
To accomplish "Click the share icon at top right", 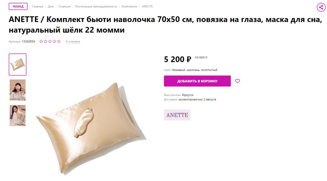I will tap(321, 7).
